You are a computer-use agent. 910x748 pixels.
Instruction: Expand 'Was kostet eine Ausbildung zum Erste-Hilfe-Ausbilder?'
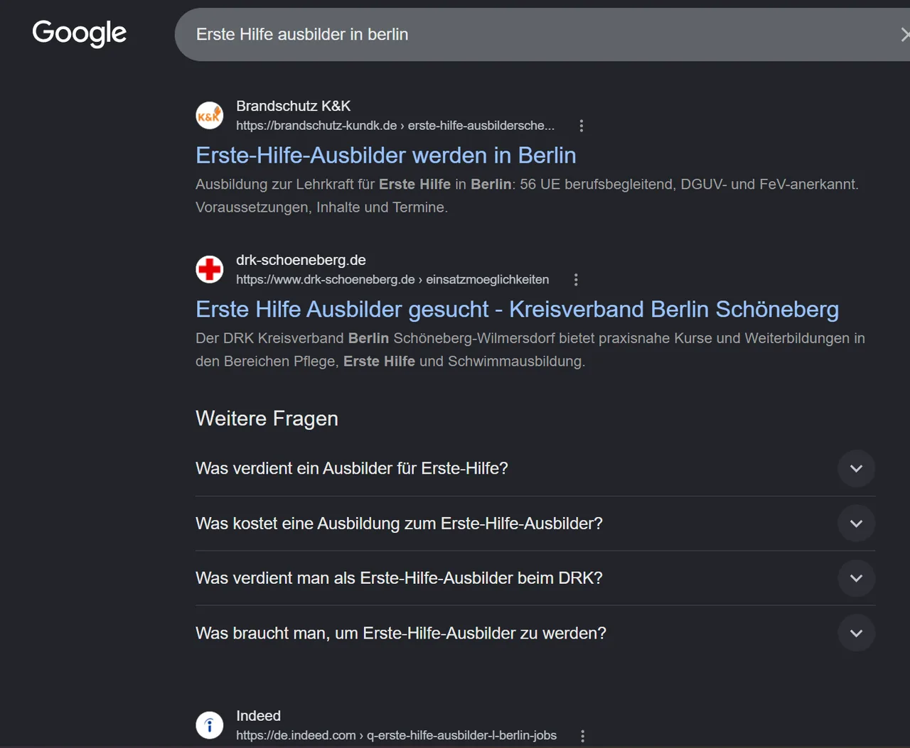tap(856, 524)
